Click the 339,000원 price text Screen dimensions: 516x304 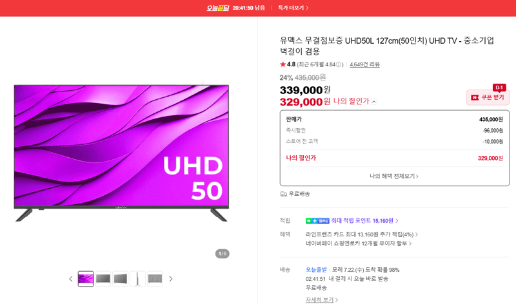305,90
